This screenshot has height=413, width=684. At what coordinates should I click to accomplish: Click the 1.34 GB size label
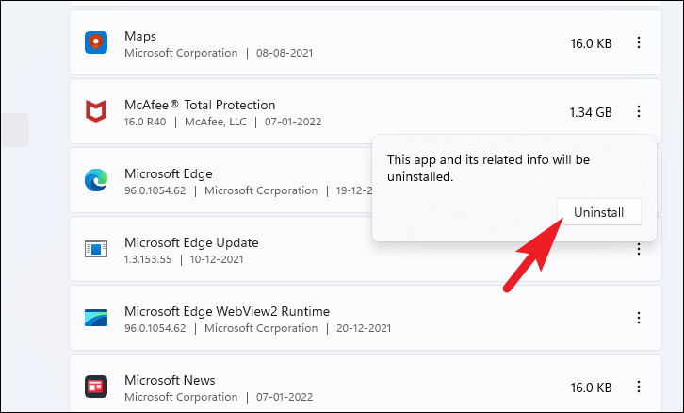coord(591,112)
